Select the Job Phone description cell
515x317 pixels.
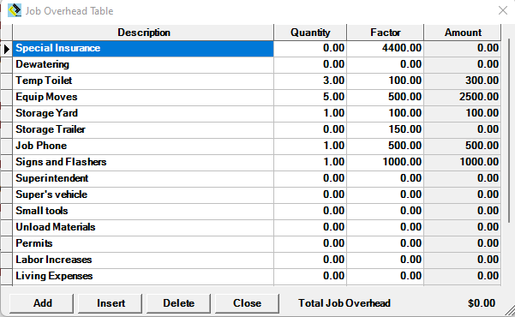[143, 147]
